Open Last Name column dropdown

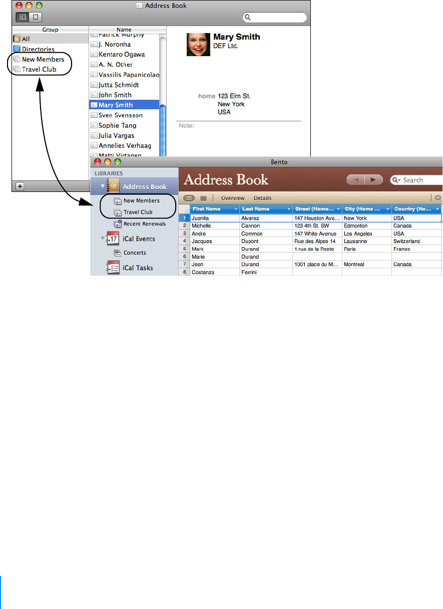click(288, 209)
